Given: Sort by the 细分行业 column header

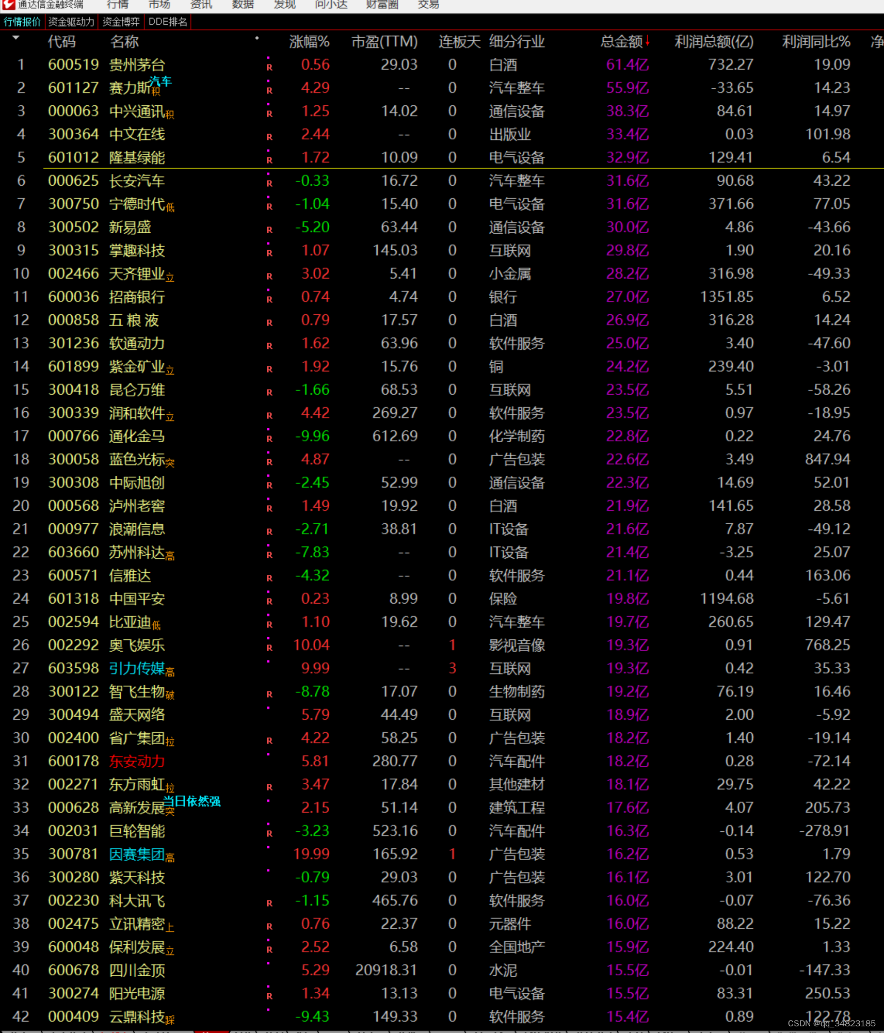Looking at the screenshot, I should [x=517, y=41].
